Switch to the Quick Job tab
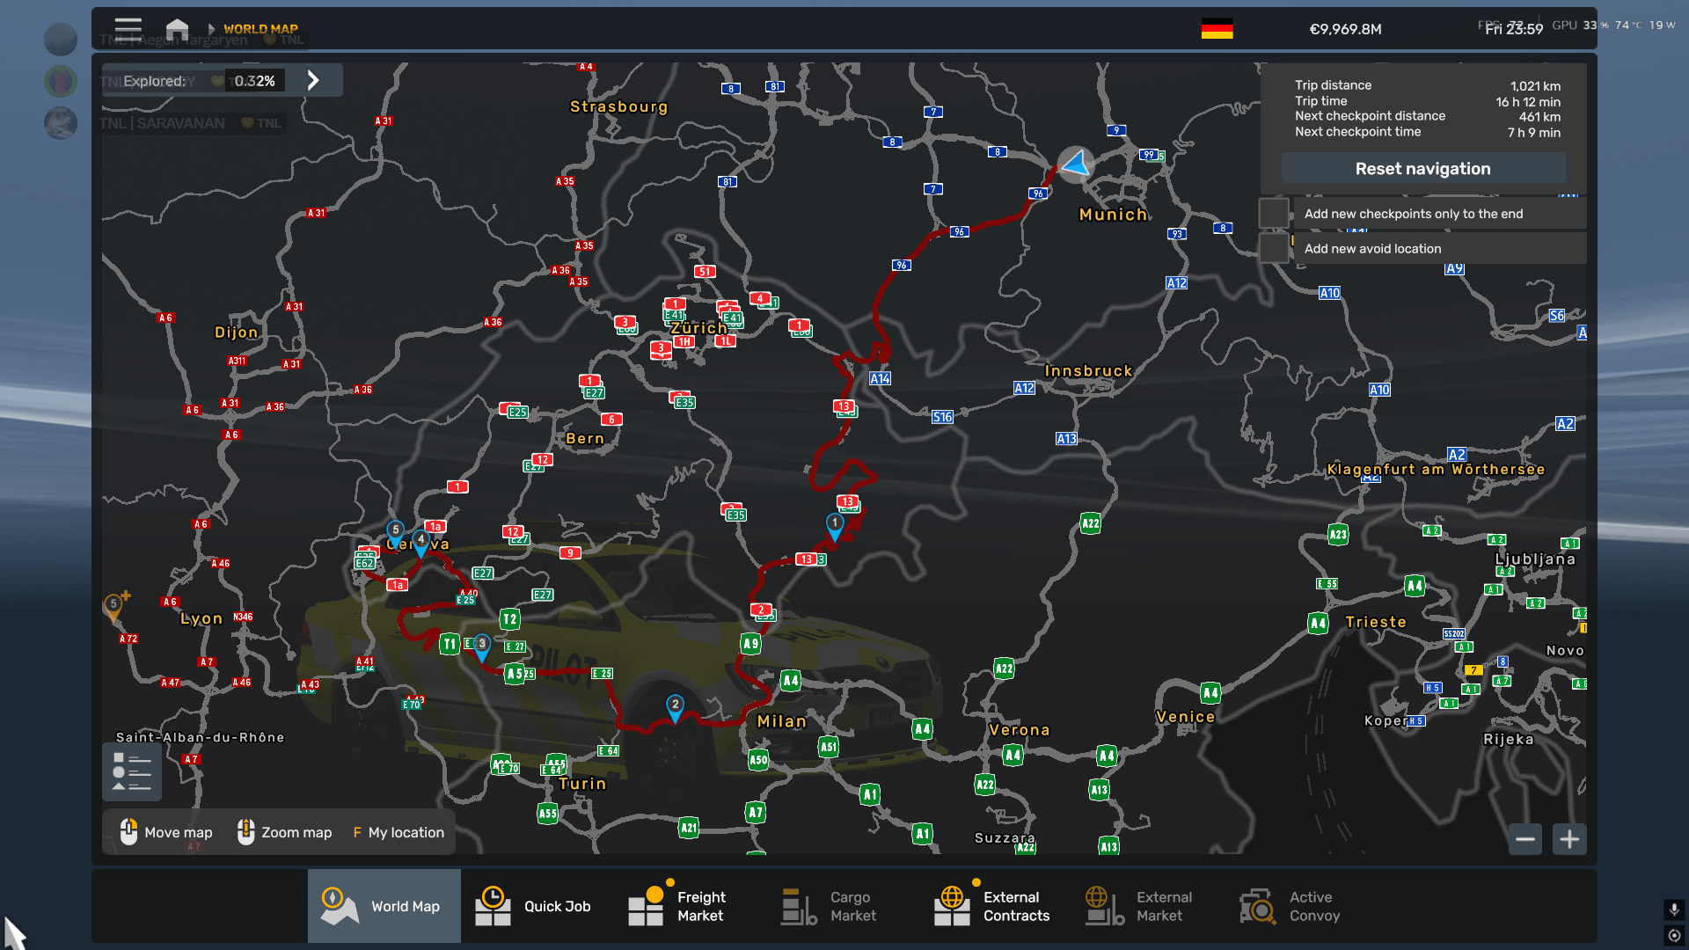 tap(533, 906)
